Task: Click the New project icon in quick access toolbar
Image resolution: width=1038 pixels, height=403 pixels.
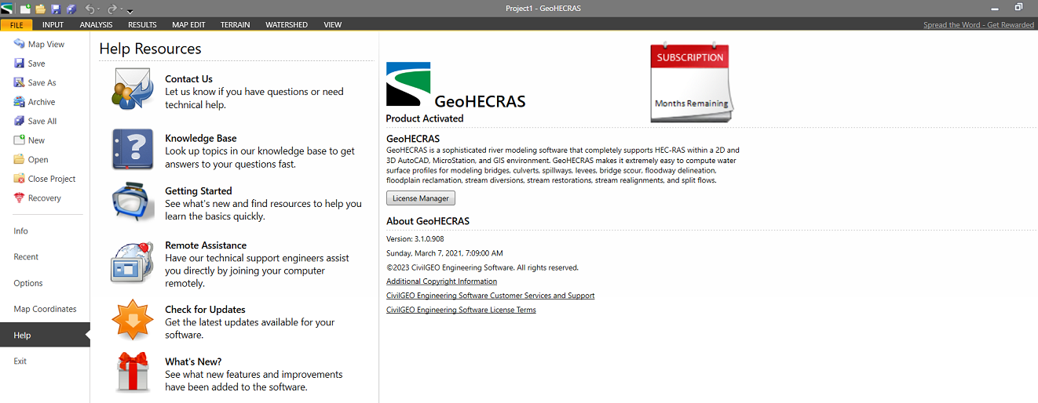Action: pos(25,9)
